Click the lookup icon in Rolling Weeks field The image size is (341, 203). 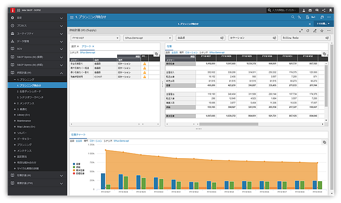click(x=327, y=38)
